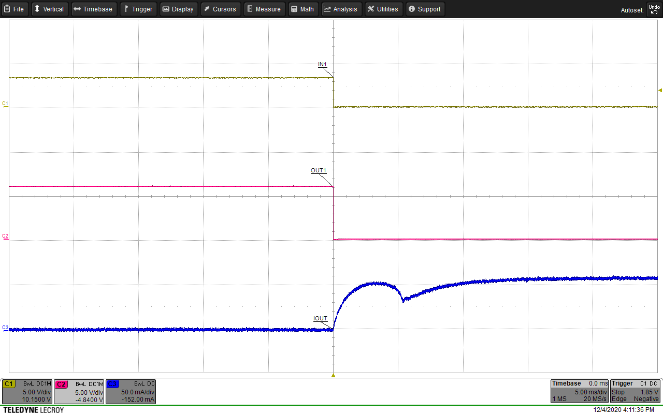Toggle channel C3 via its descriptor box
This screenshot has width=663, height=414.
[x=131, y=391]
